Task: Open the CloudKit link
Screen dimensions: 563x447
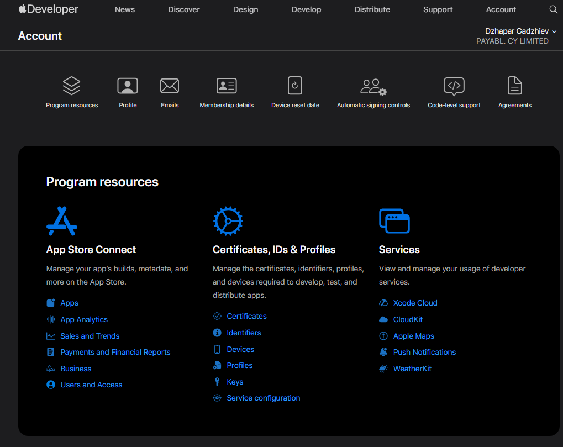Action: pos(408,319)
